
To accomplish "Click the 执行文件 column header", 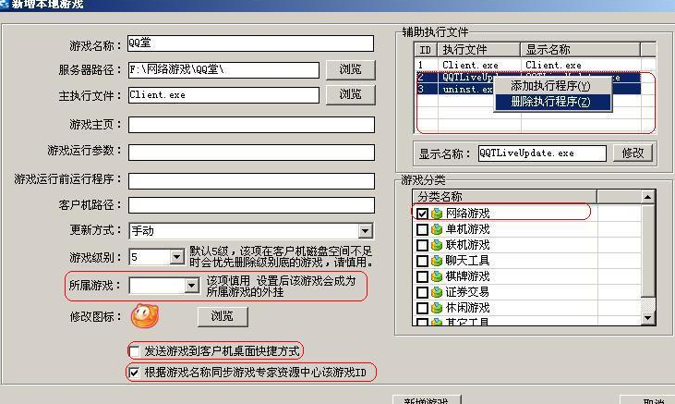I will [x=478, y=50].
